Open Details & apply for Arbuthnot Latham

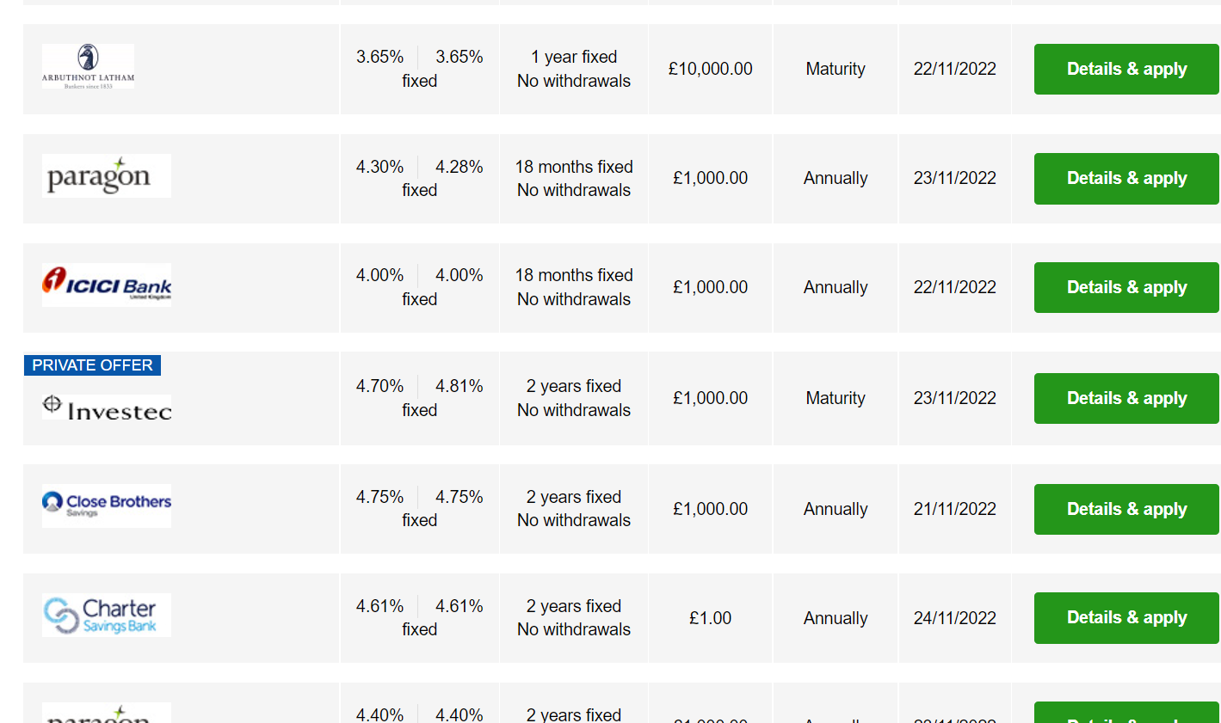[x=1126, y=69]
